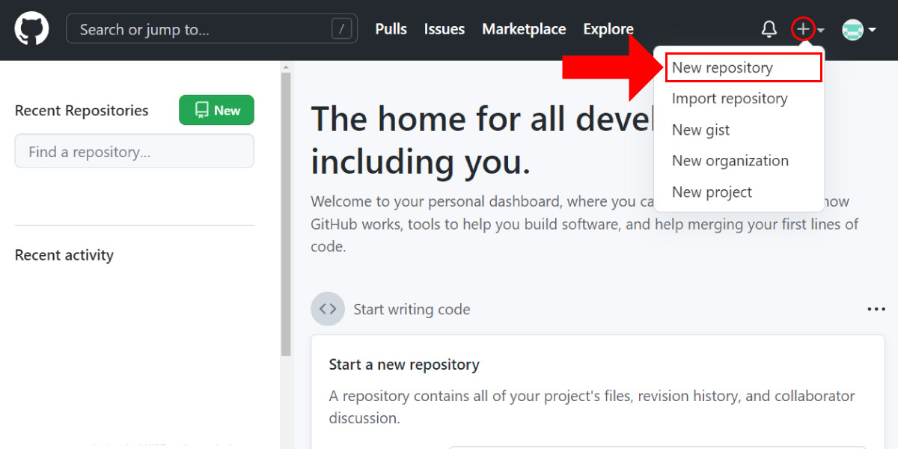898x449 pixels.
Task: Expand the create-new dropdown caret
Action: coord(821,31)
